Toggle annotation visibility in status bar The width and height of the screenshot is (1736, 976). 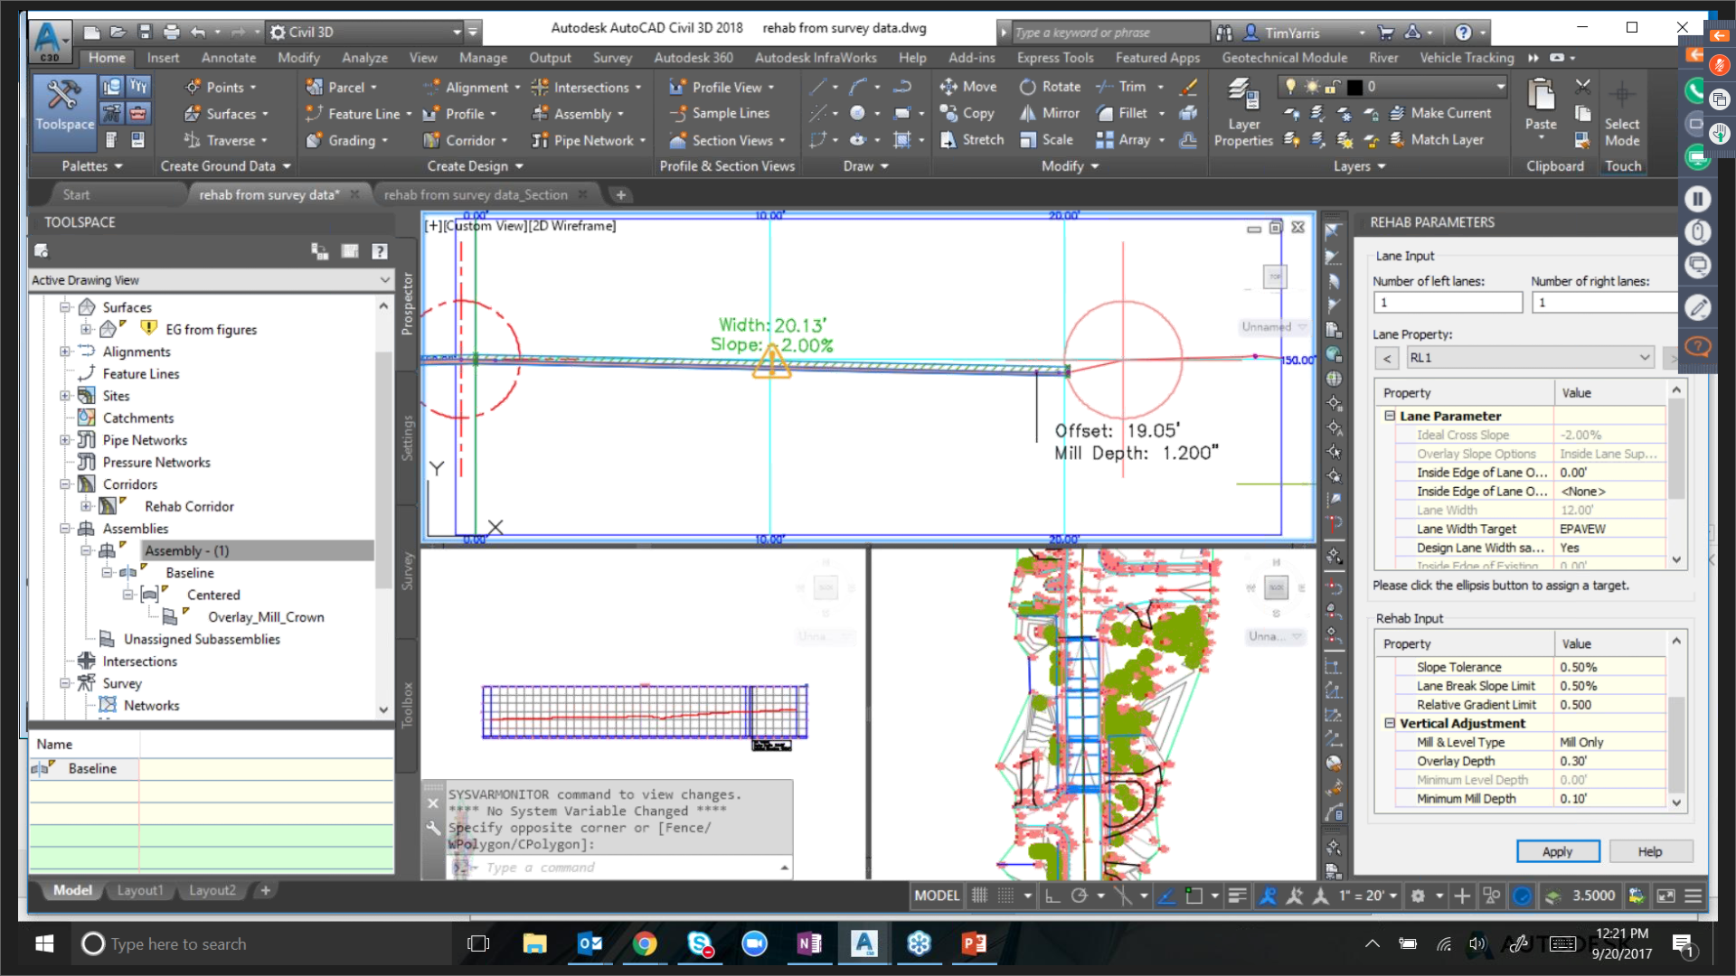(x=1268, y=896)
